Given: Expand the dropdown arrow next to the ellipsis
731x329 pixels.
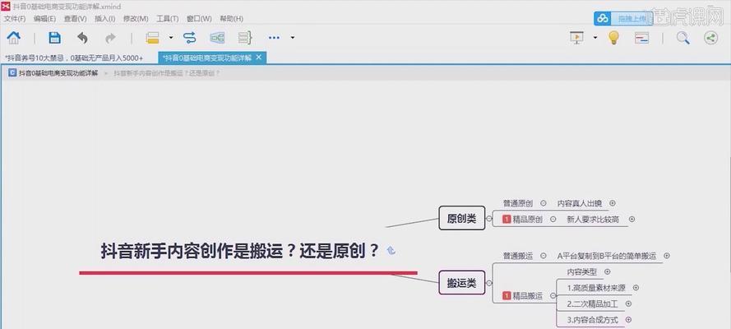Looking at the screenshot, I should pyautogui.click(x=292, y=38).
